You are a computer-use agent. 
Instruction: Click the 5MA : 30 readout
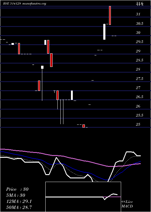(16, 195)
